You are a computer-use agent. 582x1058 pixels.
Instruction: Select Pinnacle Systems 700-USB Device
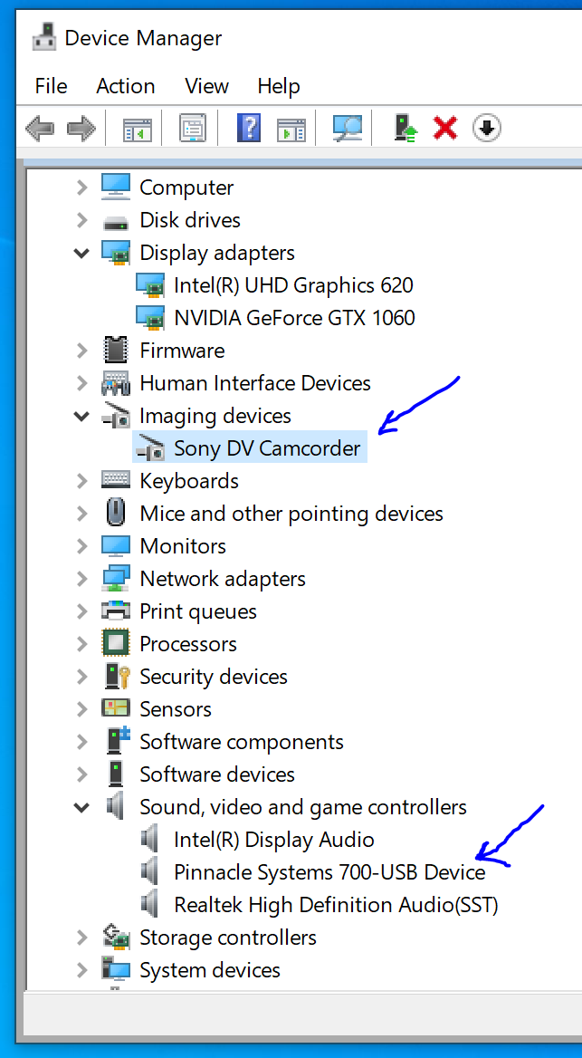(329, 872)
